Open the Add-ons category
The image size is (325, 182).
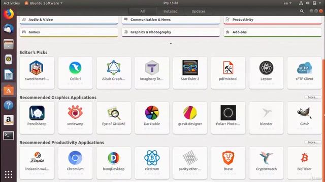click(273, 32)
